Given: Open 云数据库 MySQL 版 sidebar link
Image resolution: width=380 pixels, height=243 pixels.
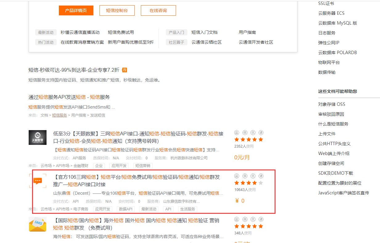Looking at the screenshot, I should point(338,23).
